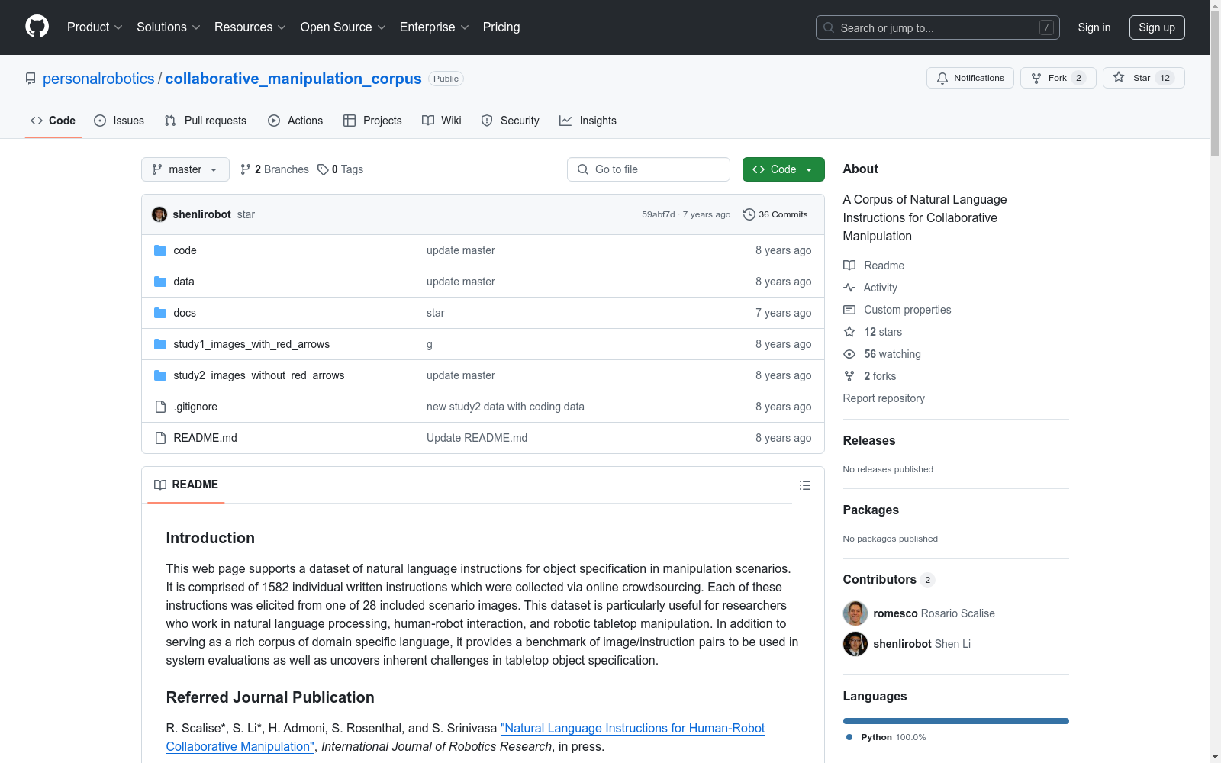
Task: Click the Search or jump to field
Action: (938, 27)
